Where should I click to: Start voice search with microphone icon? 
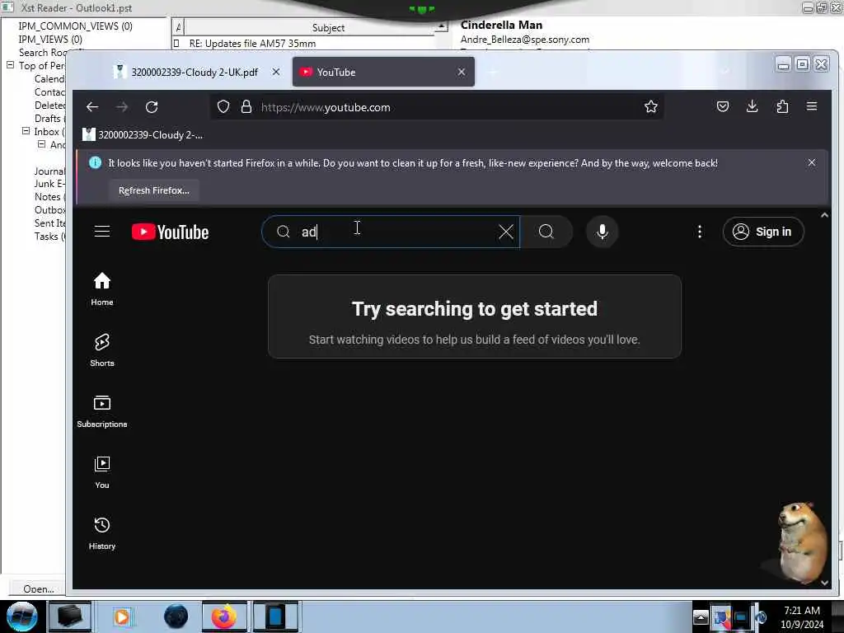coord(602,232)
